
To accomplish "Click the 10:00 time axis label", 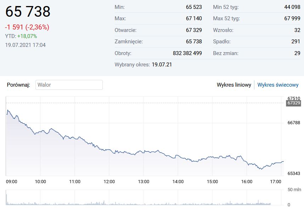I will pos(40,181).
